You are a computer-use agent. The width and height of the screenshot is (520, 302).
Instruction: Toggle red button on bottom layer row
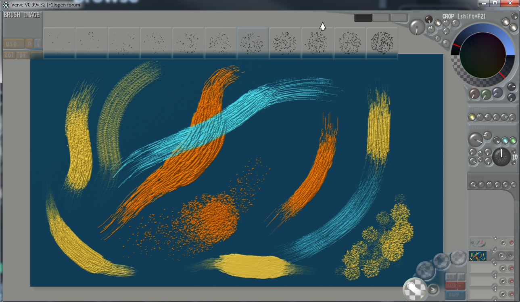coord(512,294)
